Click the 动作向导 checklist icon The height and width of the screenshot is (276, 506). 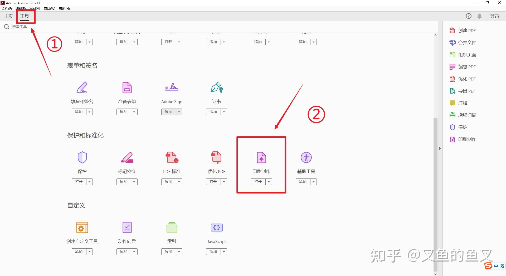pyautogui.click(x=127, y=227)
